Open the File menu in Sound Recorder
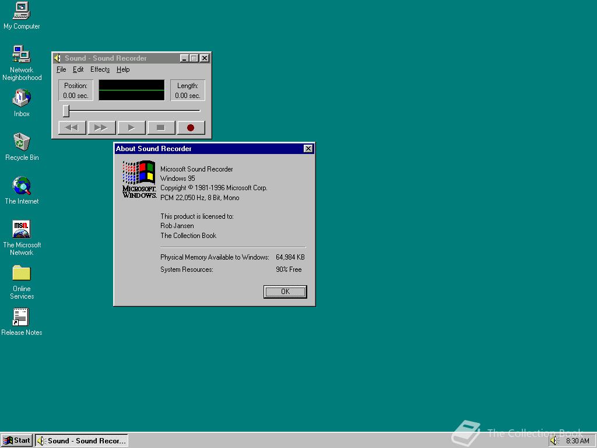This screenshot has width=597, height=448. [61, 69]
